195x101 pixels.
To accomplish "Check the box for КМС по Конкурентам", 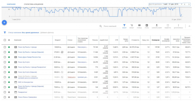I will (x=5, y=82).
